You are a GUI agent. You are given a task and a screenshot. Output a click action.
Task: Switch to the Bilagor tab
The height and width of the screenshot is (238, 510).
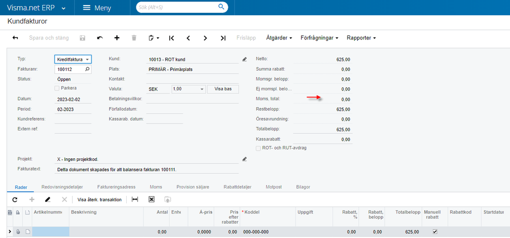(303, 187)
